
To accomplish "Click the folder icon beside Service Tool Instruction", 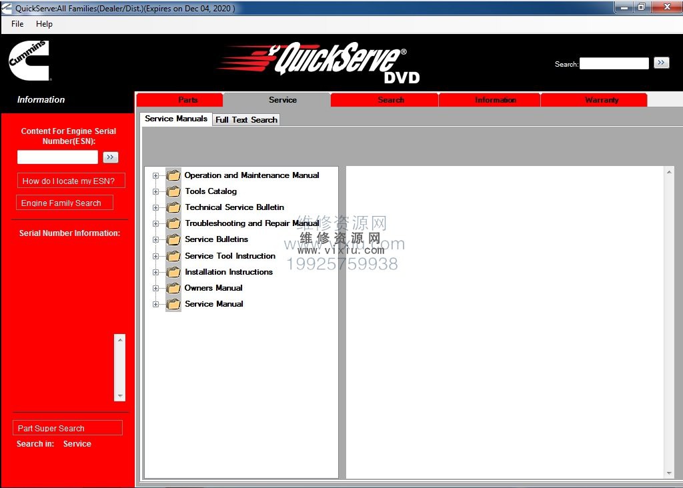I will [x=173, y=256].
